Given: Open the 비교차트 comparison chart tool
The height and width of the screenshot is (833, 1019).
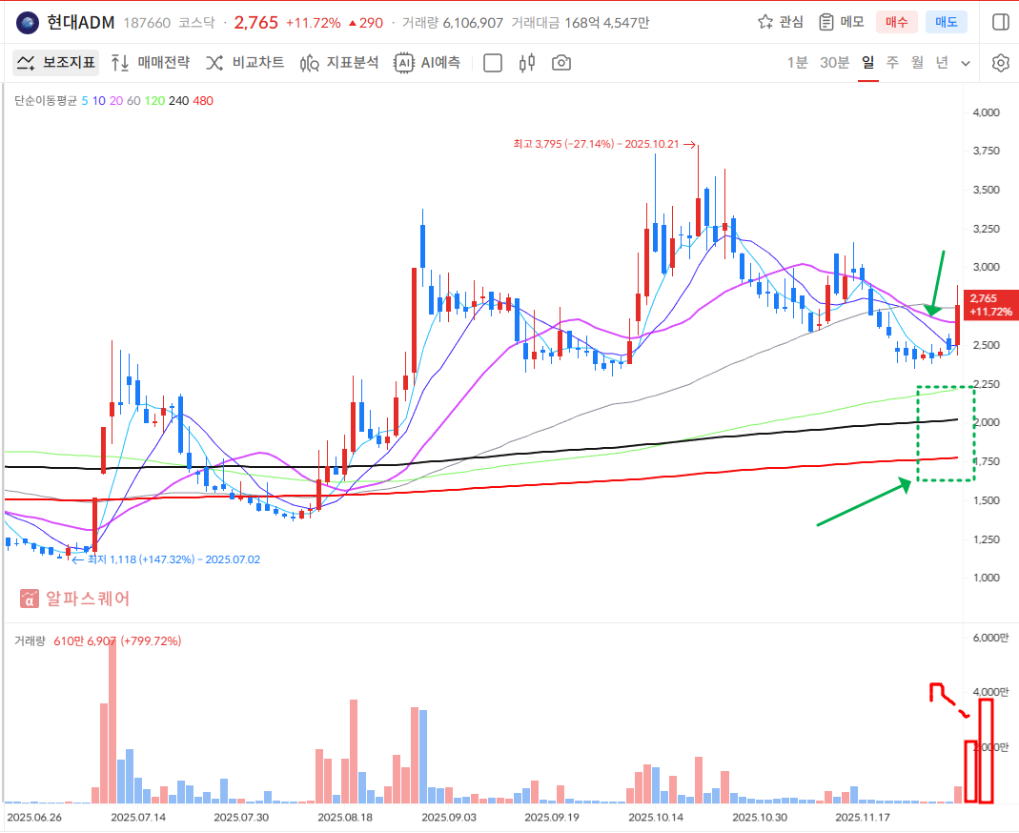Looking at the screenshot, I should point(245,63).
